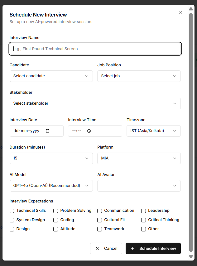Enable the Technical Skills checkbox
Viewport: 197px width, 266px height.
pos(12,211)
